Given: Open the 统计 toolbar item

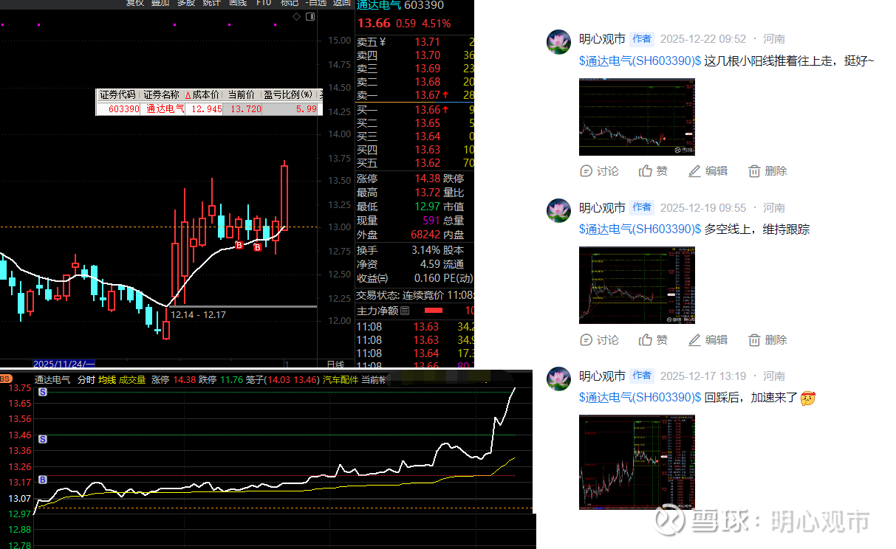Looking at the screenshot, I should (211, 3).
